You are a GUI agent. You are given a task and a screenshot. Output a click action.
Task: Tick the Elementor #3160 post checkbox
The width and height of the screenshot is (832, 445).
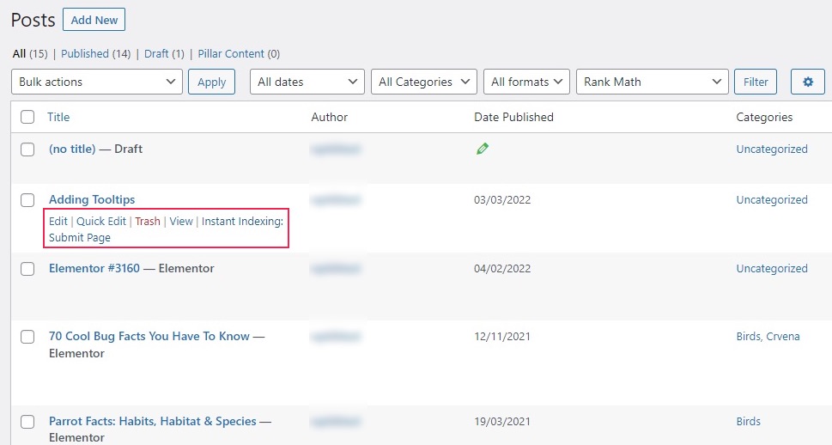pos(27,269)
